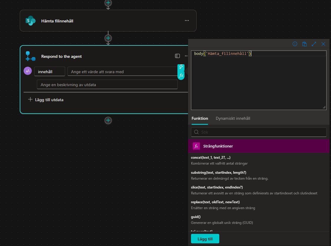331x246 pixels.
Task: Click the fx expression icon
Action: [181, 76]
